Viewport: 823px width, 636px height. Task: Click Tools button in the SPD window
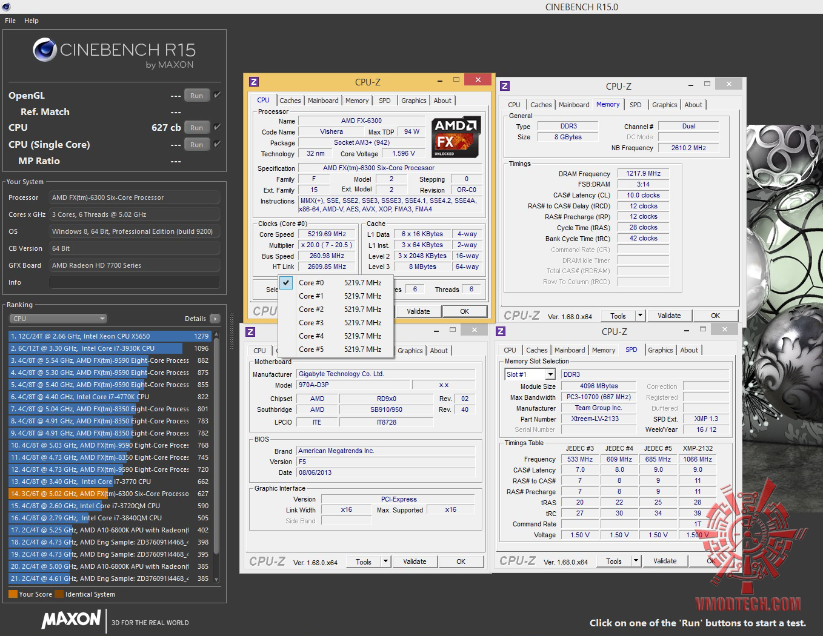tap(614, 561)
